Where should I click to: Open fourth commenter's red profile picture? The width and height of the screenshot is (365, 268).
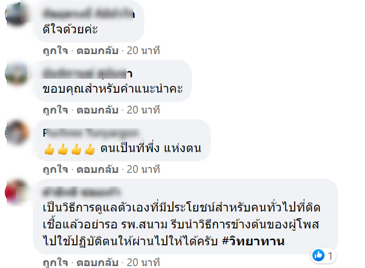(x=17, y=192)
